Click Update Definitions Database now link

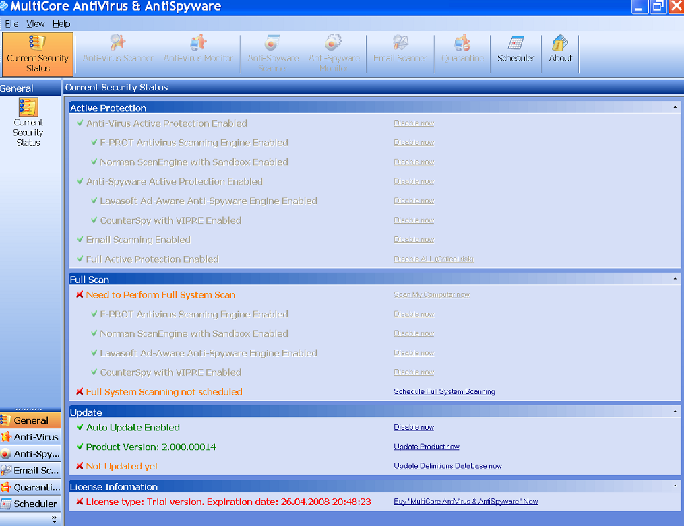tap(447, 466)
